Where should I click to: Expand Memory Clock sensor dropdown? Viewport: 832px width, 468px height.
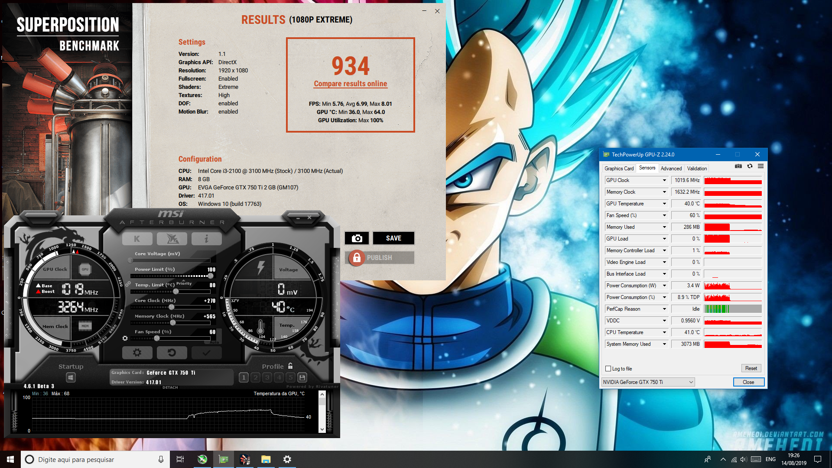(x=664, y=192)
